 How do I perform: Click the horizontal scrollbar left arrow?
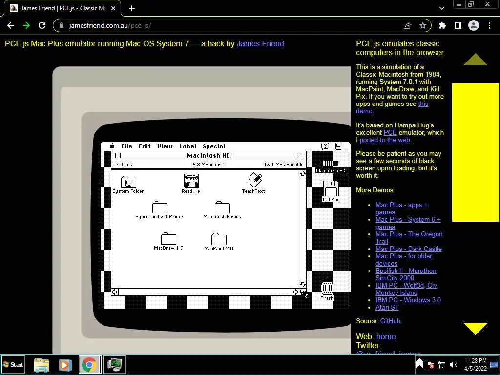[114, 292]
